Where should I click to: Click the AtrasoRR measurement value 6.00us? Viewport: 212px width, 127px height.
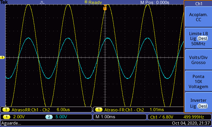click(63, 110)
